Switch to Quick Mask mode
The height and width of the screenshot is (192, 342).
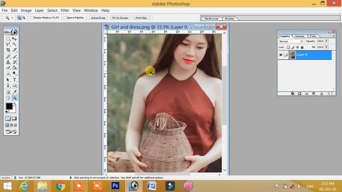tap(14, 118)
